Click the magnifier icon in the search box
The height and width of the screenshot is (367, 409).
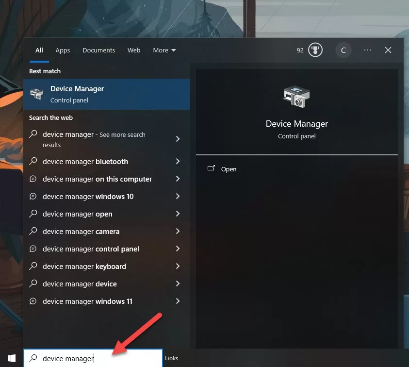point(33,359)
